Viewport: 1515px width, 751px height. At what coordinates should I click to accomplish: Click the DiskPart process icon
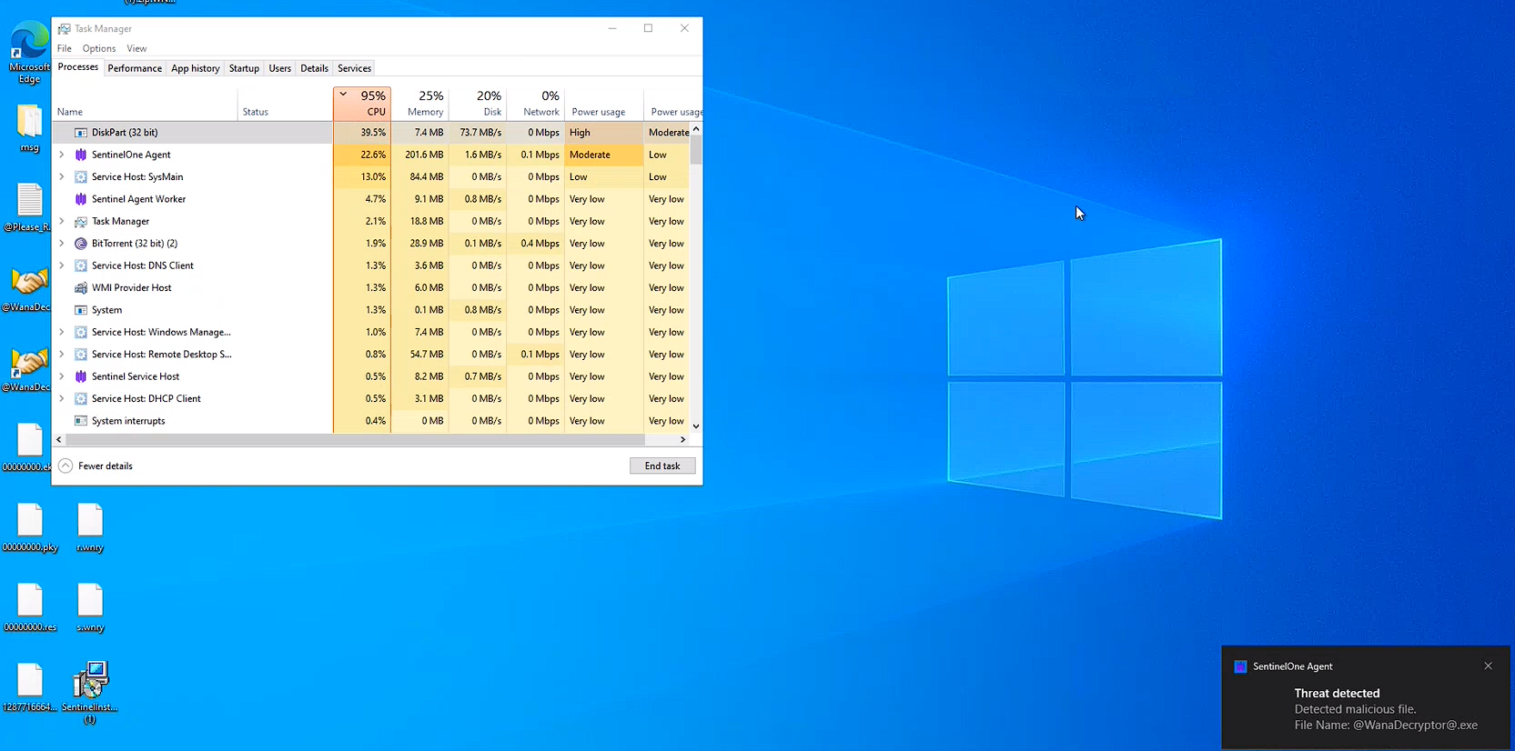point(81,133)
